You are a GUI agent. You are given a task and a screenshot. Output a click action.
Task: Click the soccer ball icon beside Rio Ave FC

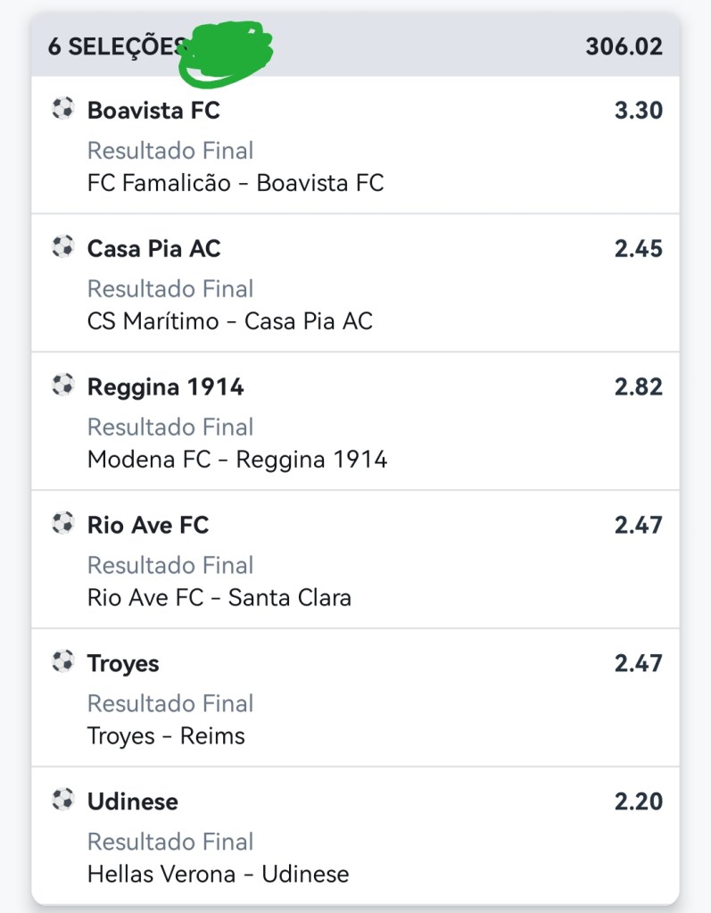(62, 524)
